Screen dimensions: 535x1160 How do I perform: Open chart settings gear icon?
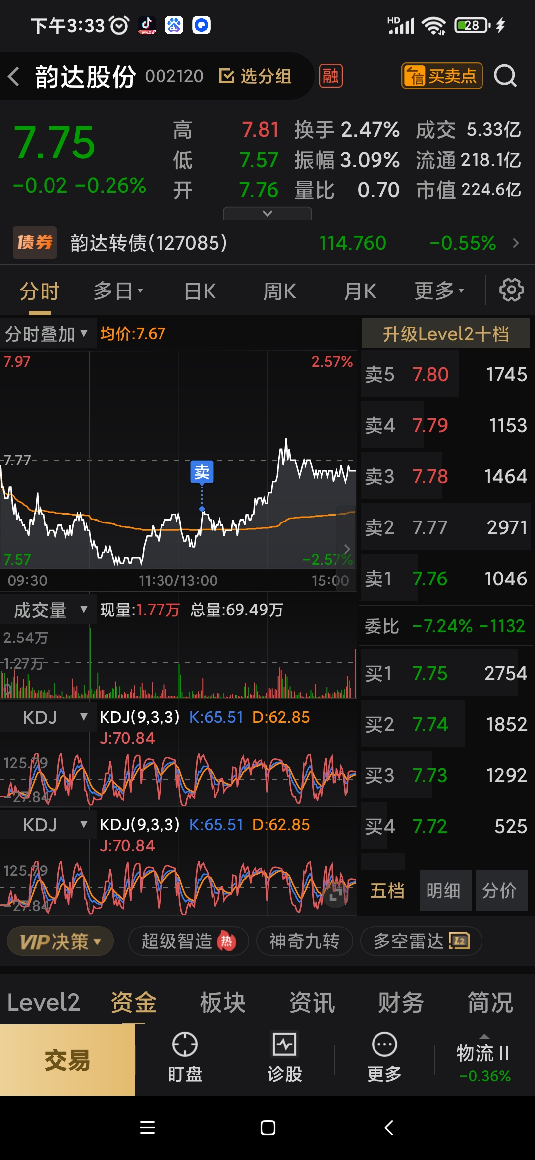coord(511,290)
